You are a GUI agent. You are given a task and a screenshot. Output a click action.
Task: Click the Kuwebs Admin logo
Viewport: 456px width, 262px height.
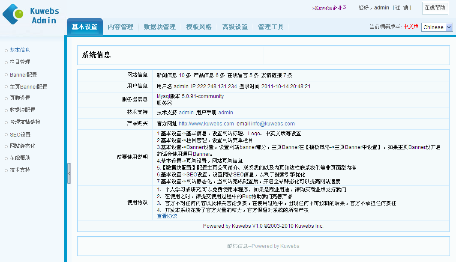click(x=31, y=15)
